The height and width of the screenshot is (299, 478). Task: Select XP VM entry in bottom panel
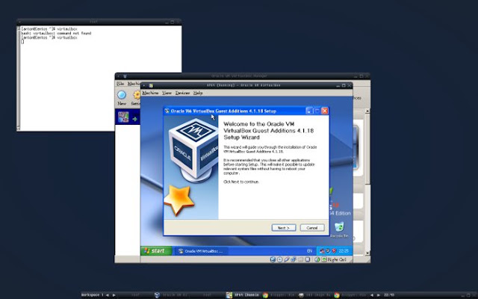[x=243, y=295]
